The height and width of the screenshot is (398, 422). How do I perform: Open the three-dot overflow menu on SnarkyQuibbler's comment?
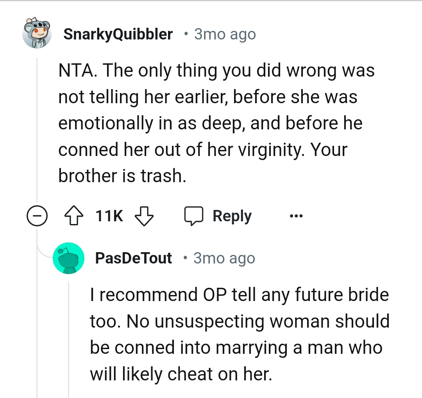pos(296,215)
